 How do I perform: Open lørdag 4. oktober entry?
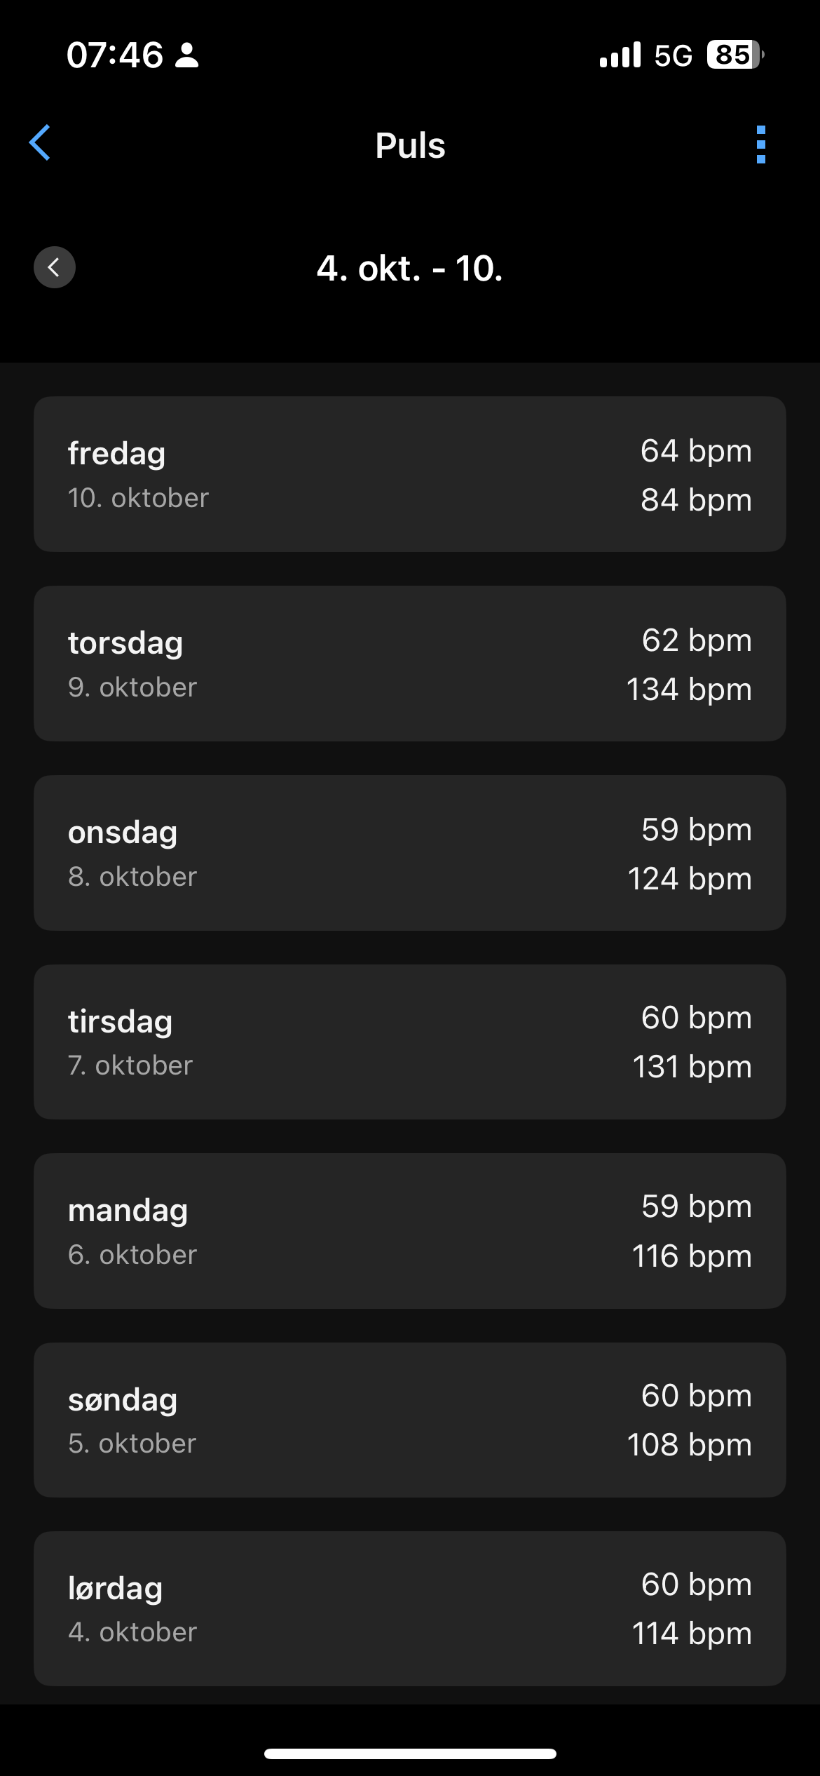409,1608
